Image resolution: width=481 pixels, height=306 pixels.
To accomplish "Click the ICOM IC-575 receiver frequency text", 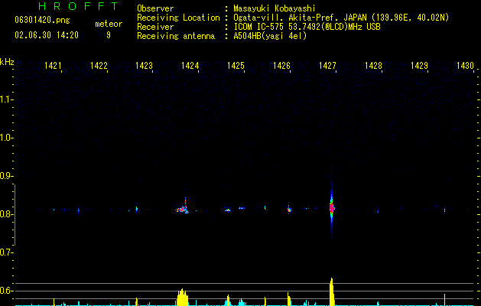I will point(307,27).
